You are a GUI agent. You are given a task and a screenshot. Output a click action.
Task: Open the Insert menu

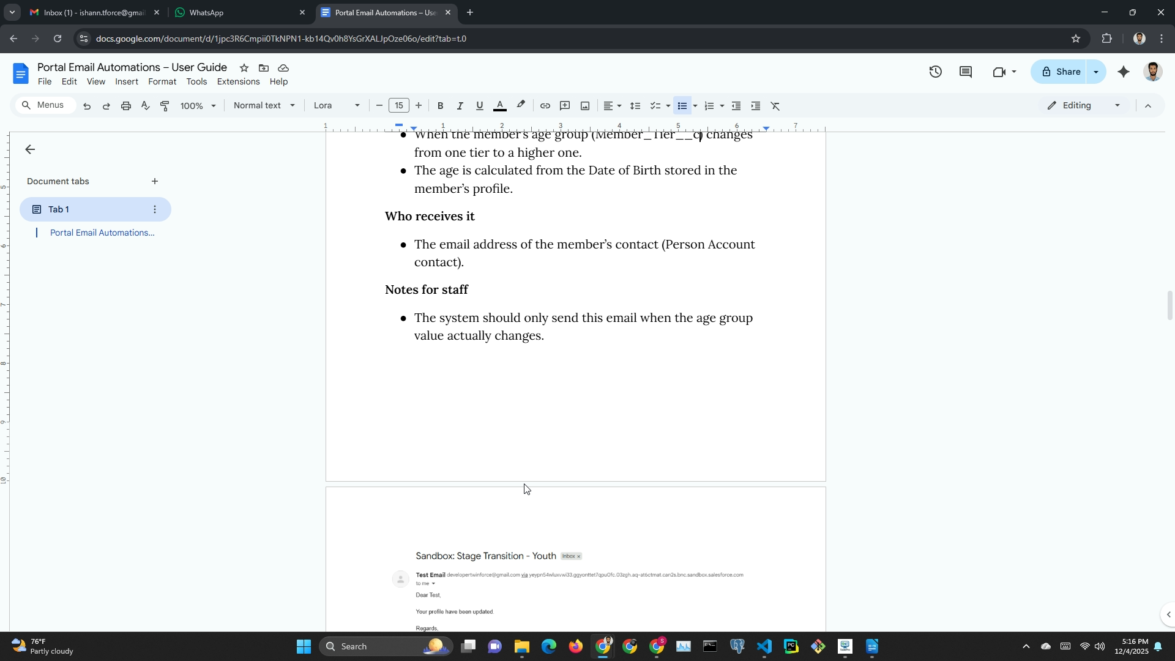pos(126,82)
